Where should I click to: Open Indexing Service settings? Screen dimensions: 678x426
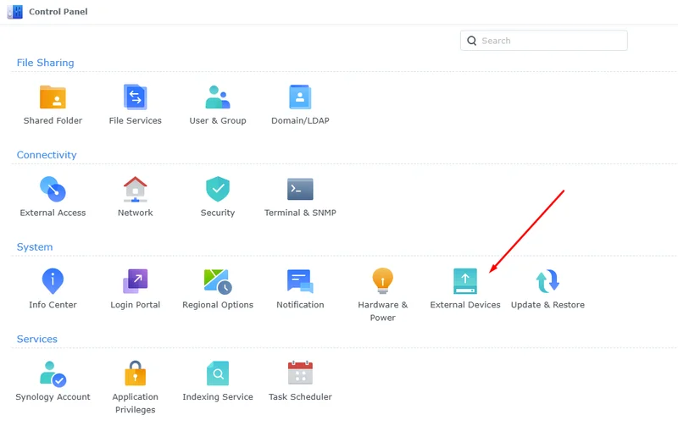218,373
